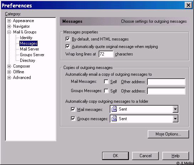Click the wrap long lines character field
This screenshot has height=165, width=194.
point(106,54)
